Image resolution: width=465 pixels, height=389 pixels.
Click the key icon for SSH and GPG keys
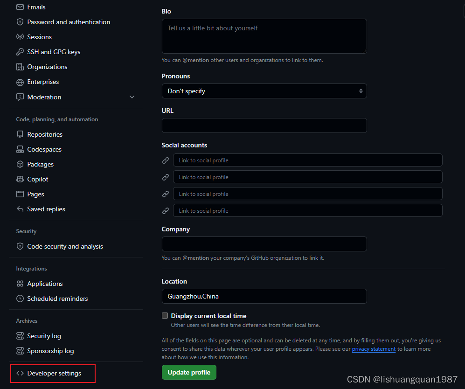pos(20,52)
